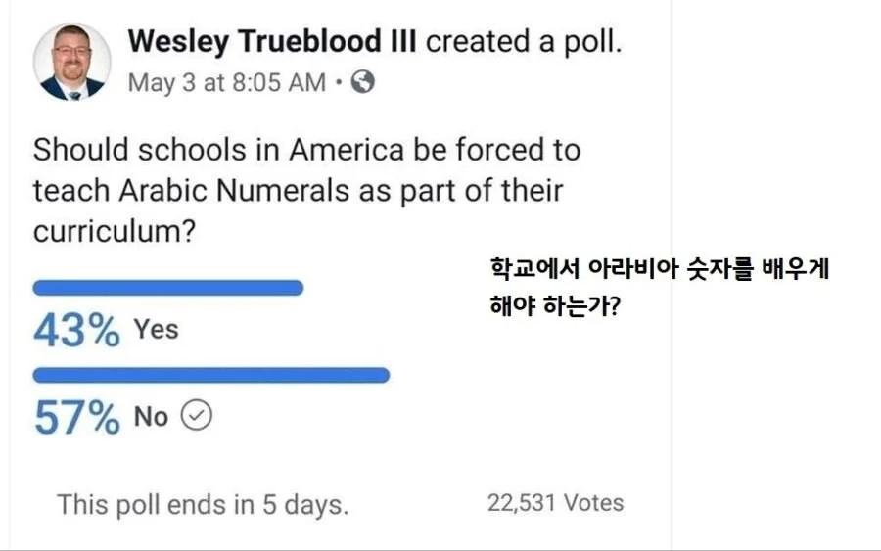Vote No in the poll
The height and width of the screenshot is (551, 881).
click(151, 417)
